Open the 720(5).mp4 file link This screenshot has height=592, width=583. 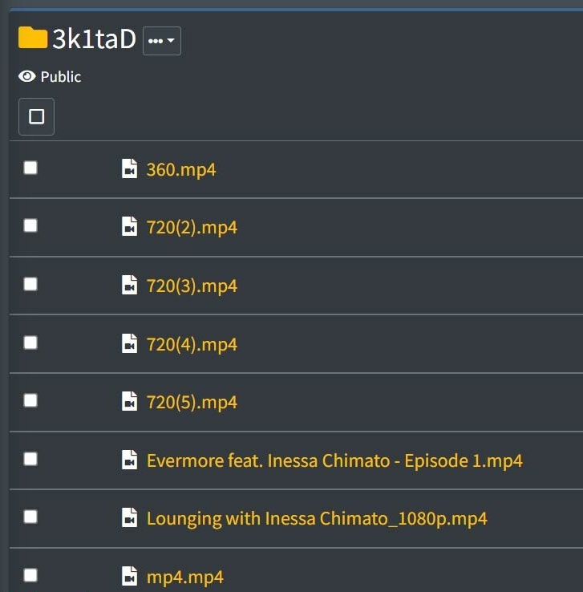[x=192, y=402]
